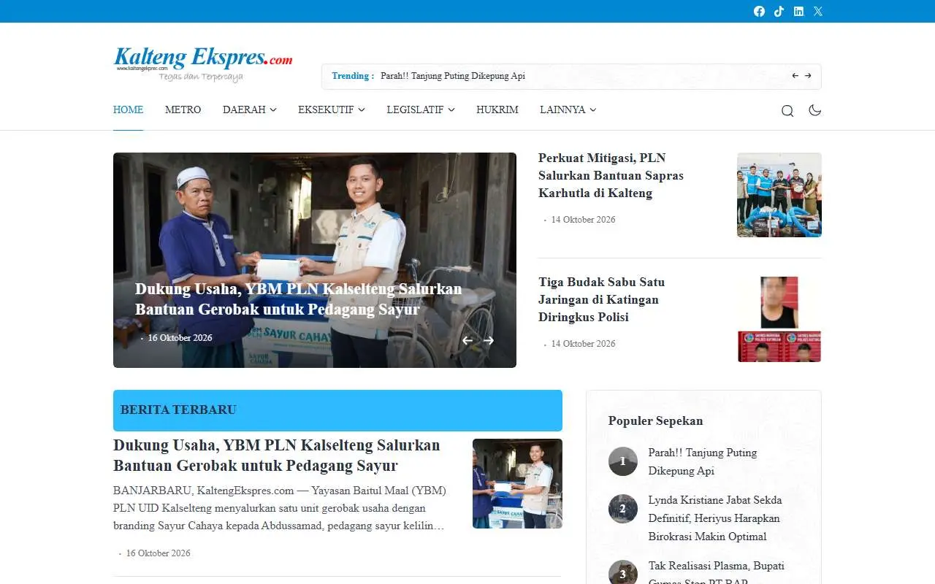Viewport: 935px width, 584px height.
Task: Click Tiga Budak Sabu article thumbnail
Action: pyautogui.click(x=779, y=319)
